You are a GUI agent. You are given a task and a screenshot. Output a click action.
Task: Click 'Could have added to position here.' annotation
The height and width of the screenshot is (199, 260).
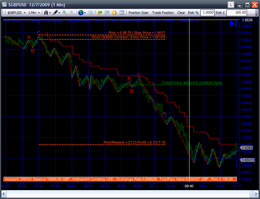192,83
